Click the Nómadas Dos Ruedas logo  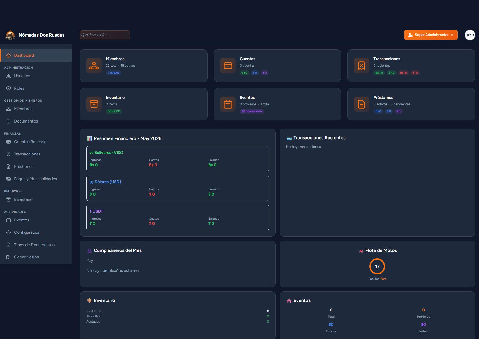[x=10, y=35]
